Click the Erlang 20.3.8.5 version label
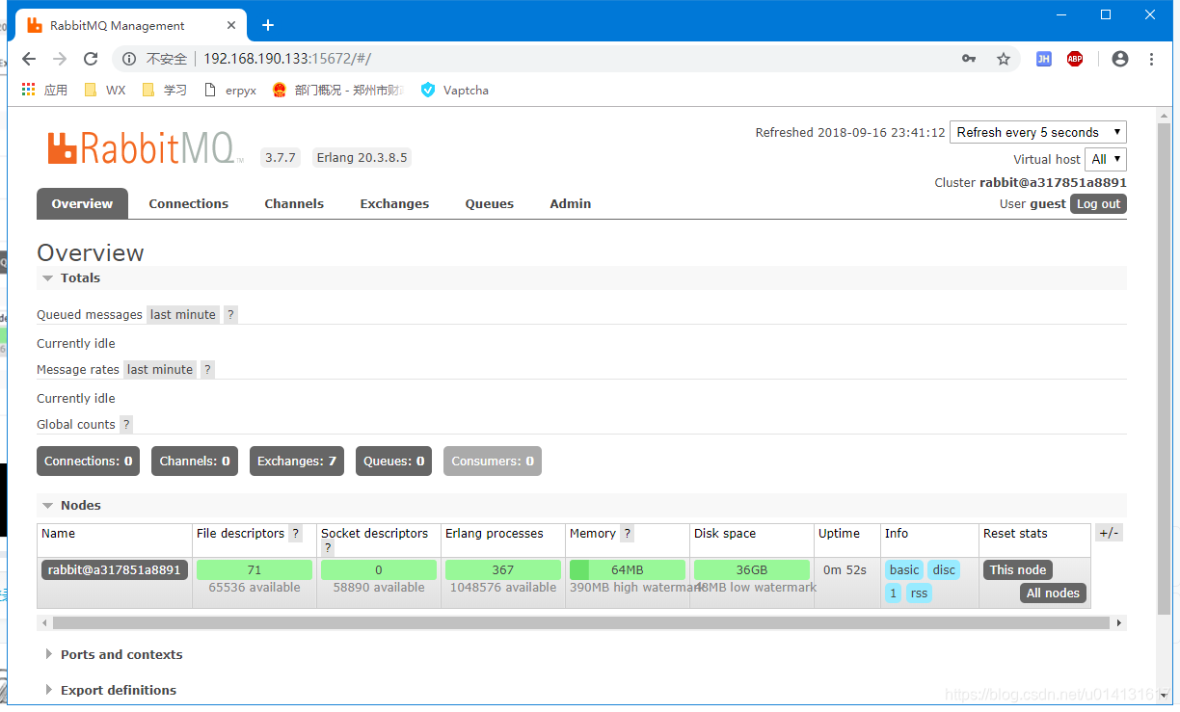Image resolution: width=1180 pixels, height=712 pixels. (x=362, y=158)
